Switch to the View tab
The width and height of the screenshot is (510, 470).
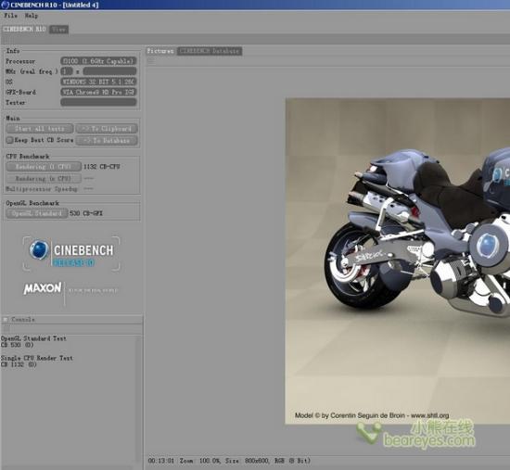(58, 29)
